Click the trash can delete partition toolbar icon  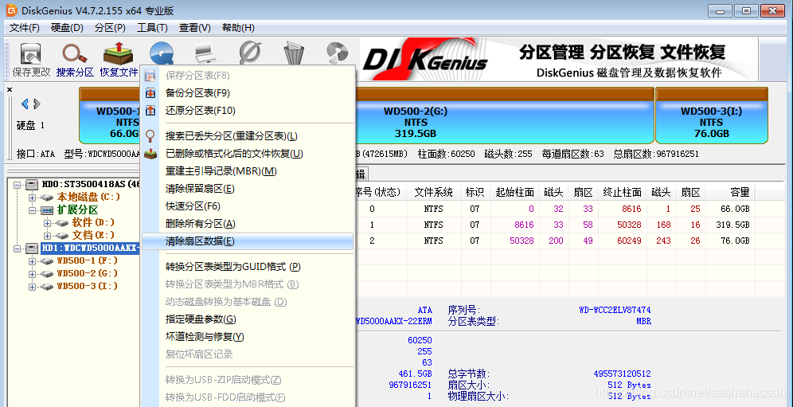click(293, 53)
